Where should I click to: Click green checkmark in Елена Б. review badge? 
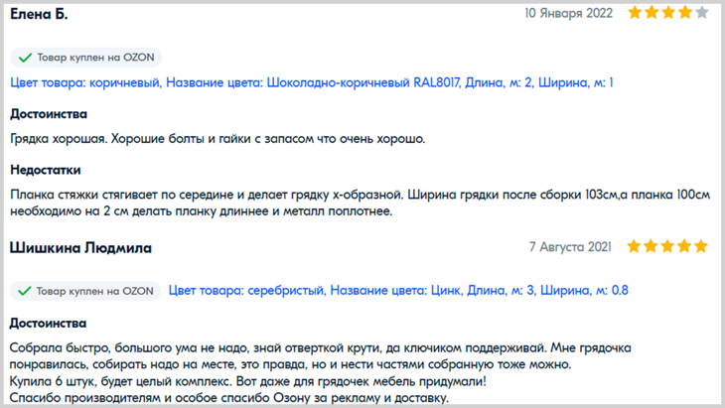[x=25, y=58]
